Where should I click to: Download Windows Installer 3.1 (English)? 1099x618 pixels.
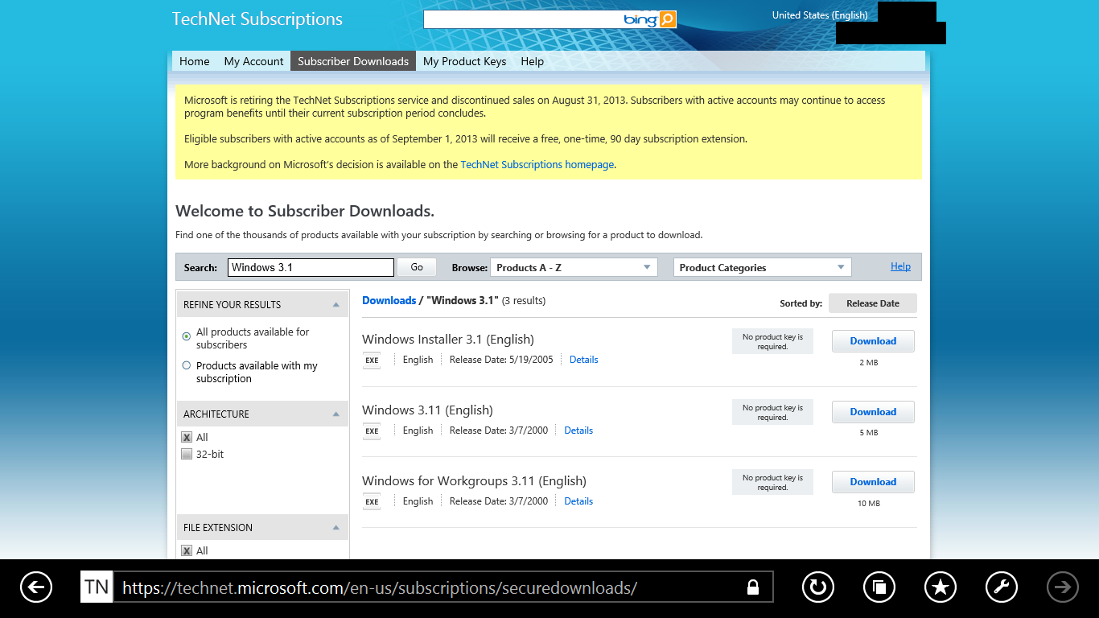coord(873,341)
